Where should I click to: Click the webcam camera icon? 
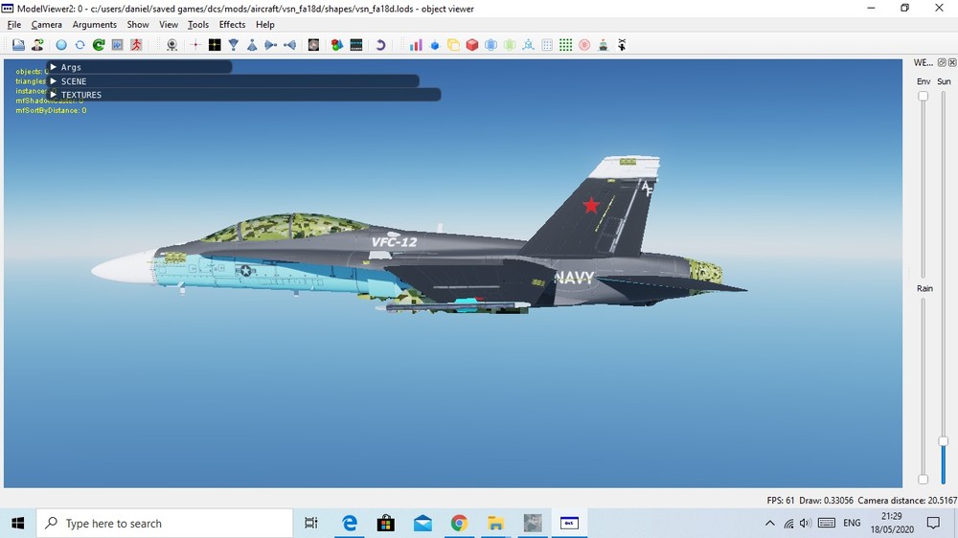172,45
